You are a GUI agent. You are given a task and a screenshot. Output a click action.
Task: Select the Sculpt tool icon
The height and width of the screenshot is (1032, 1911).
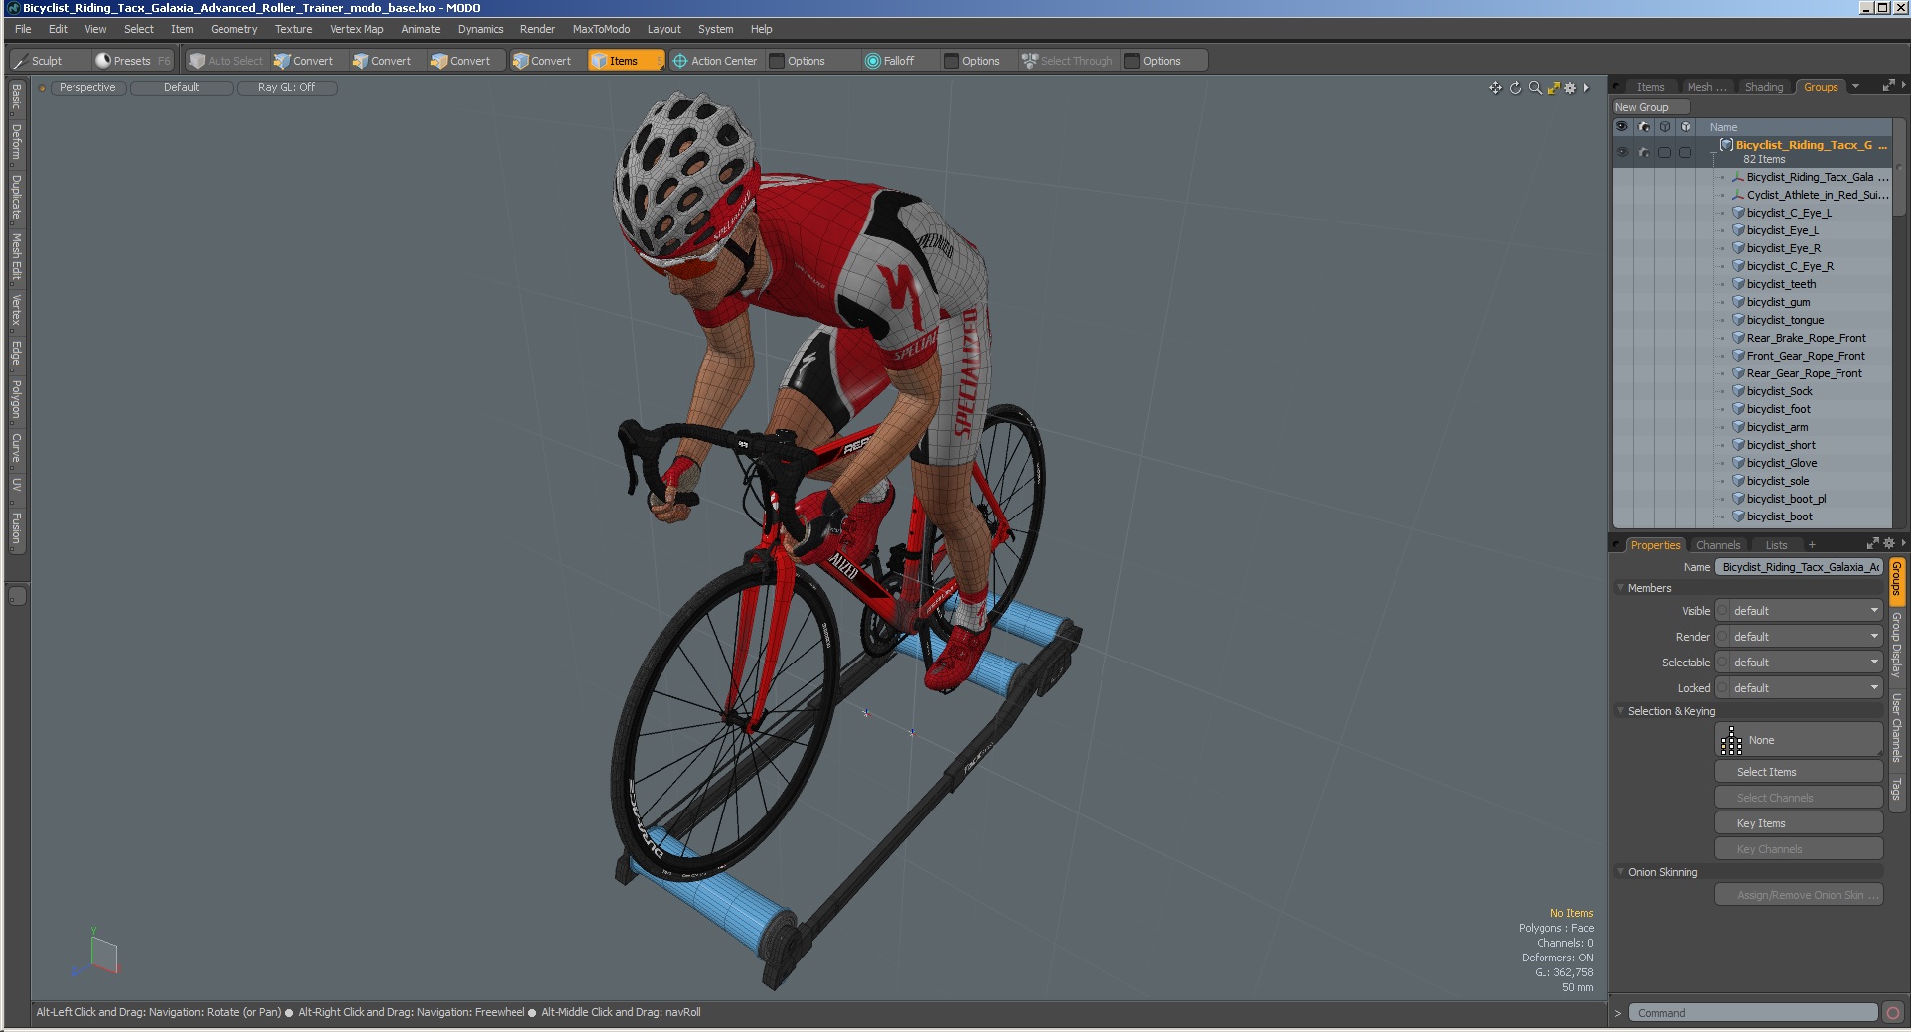tap(20, 61)
